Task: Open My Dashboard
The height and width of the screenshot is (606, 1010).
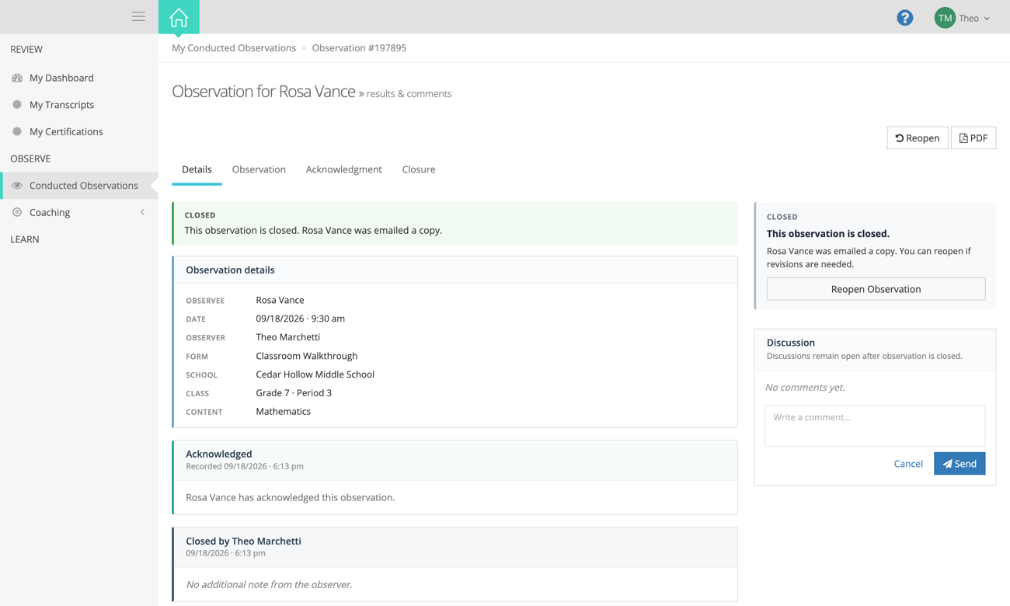Action: pyautogui.click(x=61, y=78)
